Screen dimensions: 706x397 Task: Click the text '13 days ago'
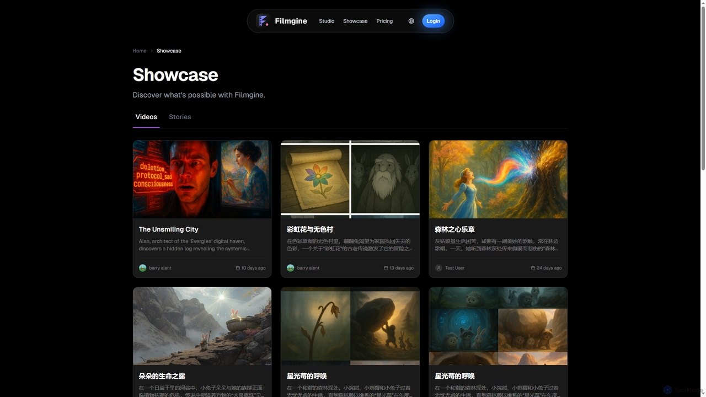point(402,268)
